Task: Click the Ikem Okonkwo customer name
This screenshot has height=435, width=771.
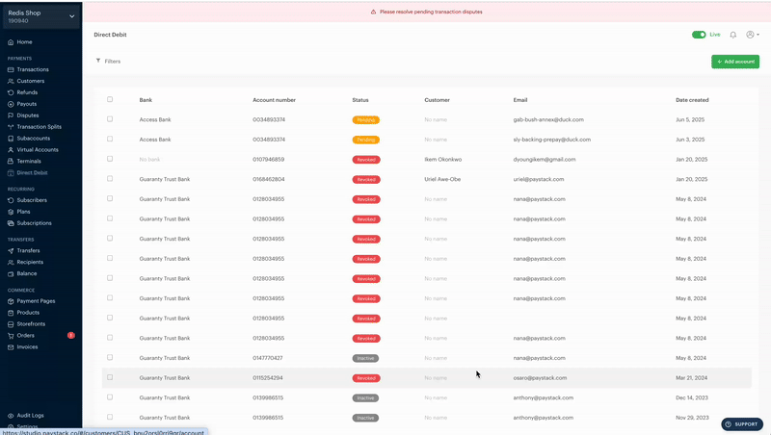Action: click(442, 160)
